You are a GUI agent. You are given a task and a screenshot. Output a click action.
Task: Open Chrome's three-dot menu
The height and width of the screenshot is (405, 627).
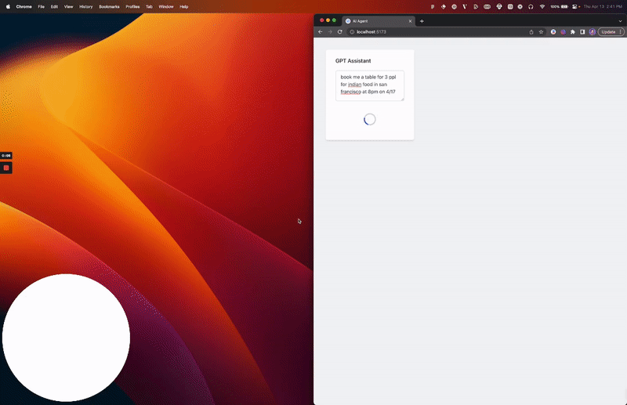coord(620,31)
